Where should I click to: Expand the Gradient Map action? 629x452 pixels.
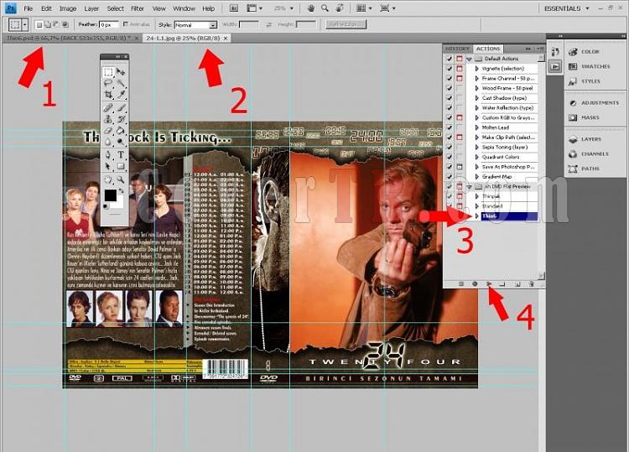[x=477, y=177]
